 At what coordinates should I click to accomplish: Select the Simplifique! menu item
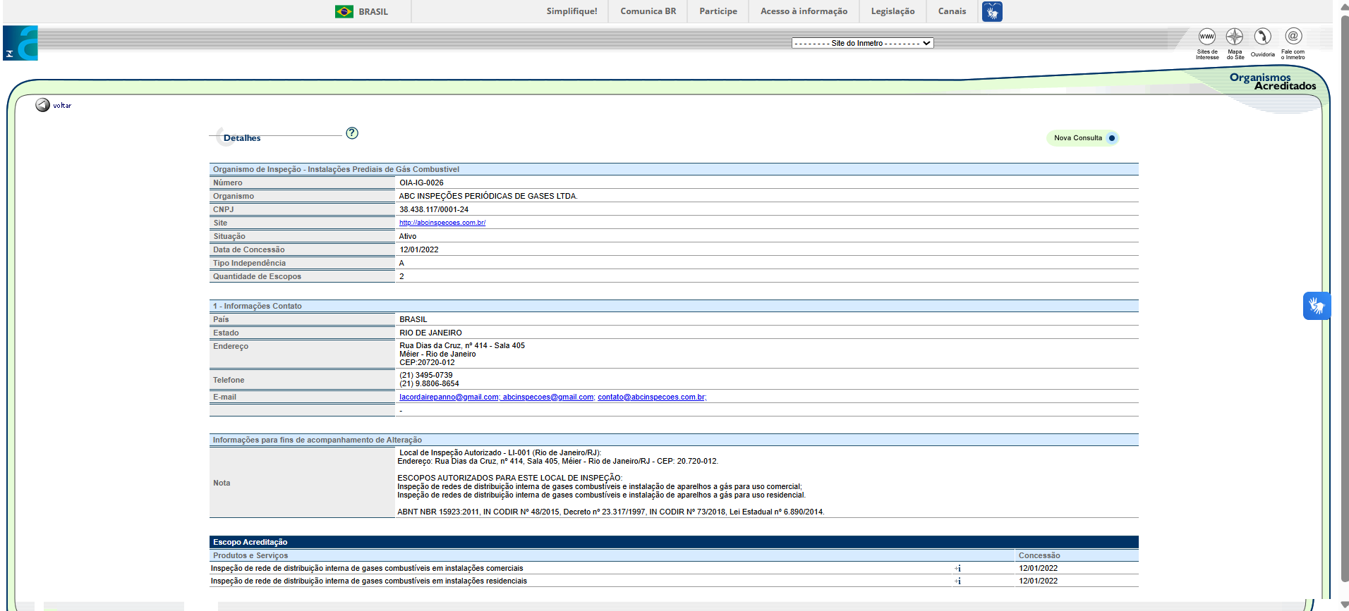click(x=571, y=11)
